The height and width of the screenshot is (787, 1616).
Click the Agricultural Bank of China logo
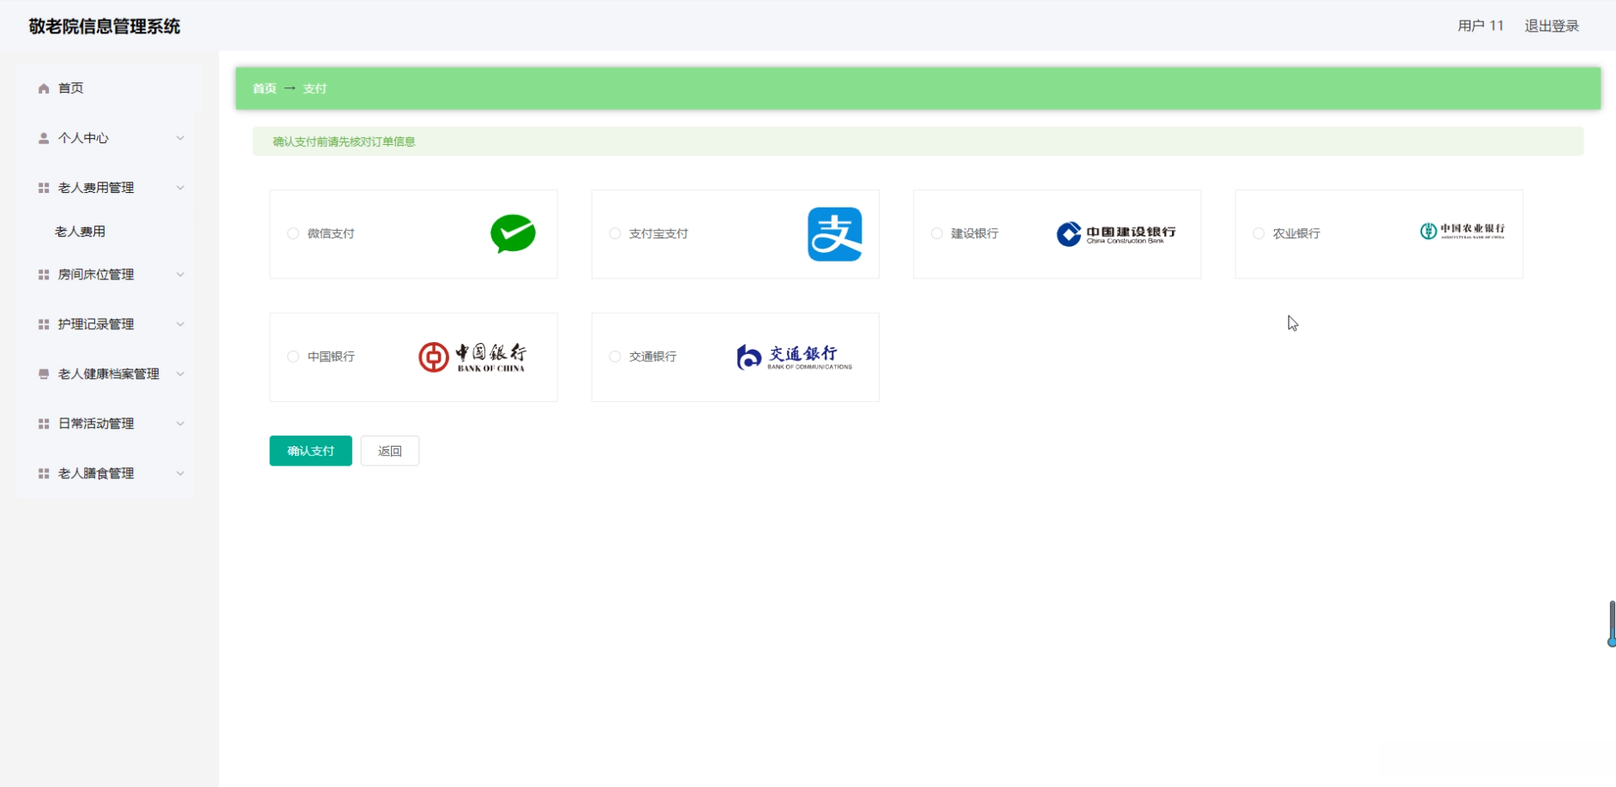click(x=1462, y=231)
